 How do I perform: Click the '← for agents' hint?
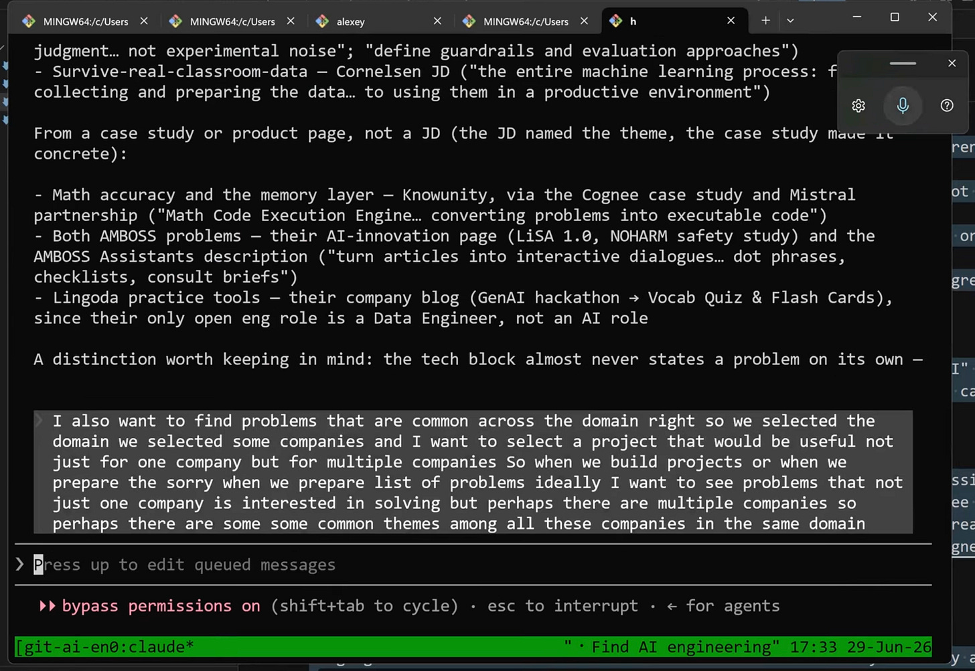(723, 606)
